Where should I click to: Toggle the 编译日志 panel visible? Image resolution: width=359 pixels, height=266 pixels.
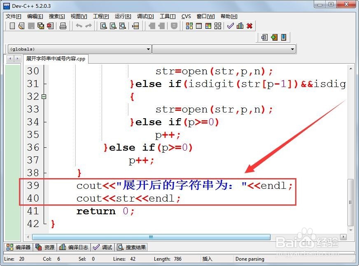(73, 247)
